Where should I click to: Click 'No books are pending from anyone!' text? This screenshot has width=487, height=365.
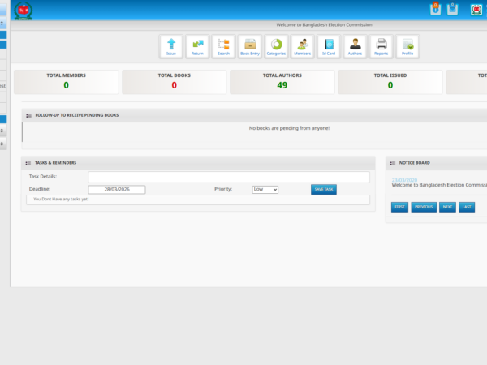tap(289, 128)
